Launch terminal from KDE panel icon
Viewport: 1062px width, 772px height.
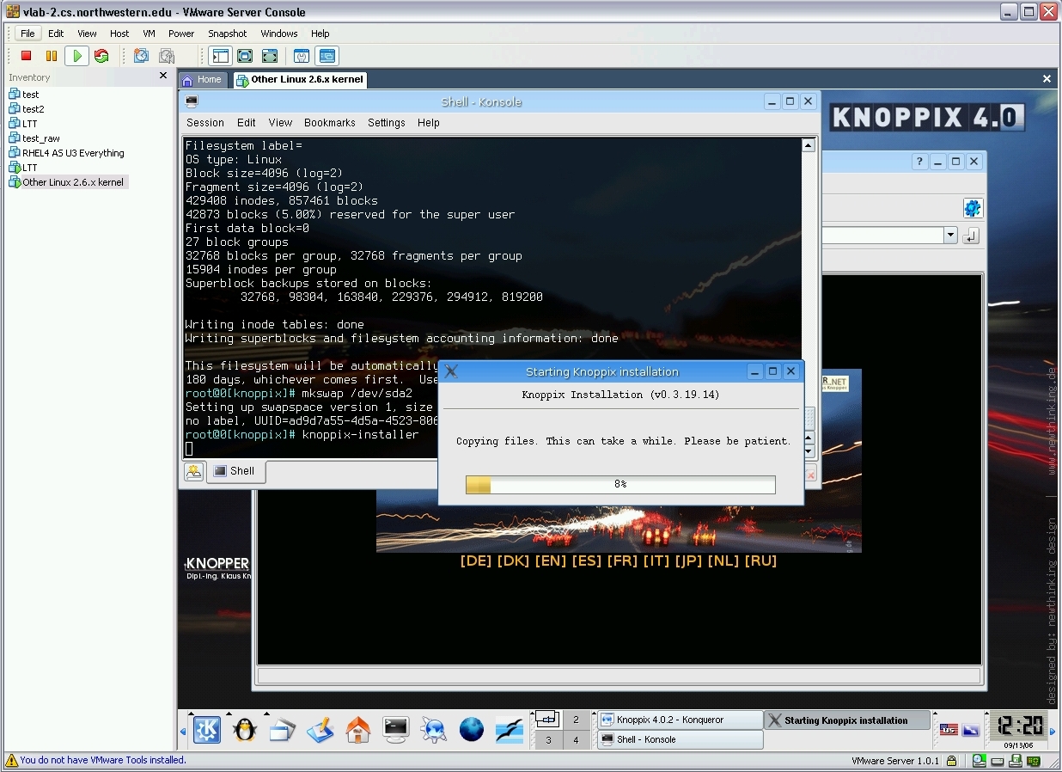point(395,730)
